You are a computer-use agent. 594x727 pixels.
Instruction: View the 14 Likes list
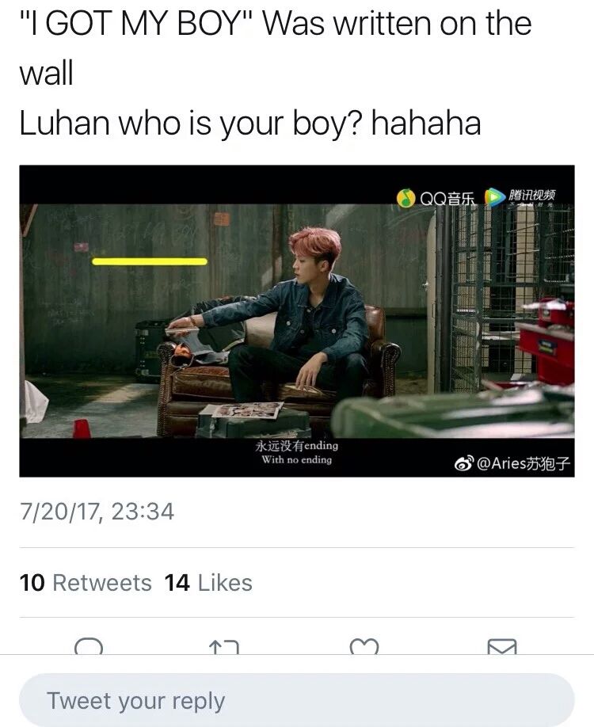(208, 583)
